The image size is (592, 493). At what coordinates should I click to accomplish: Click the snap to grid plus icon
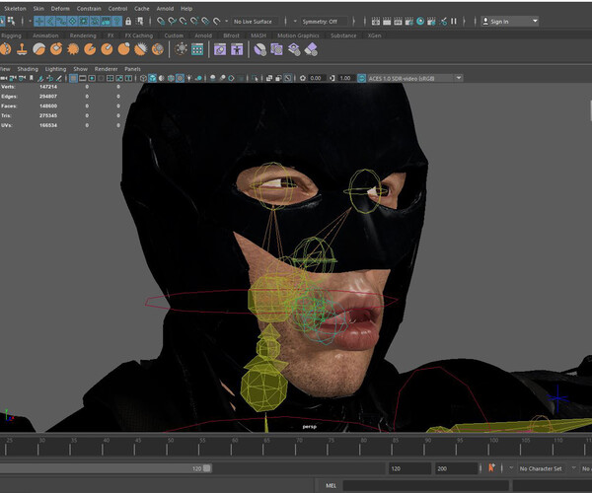[x=39, y=22]
